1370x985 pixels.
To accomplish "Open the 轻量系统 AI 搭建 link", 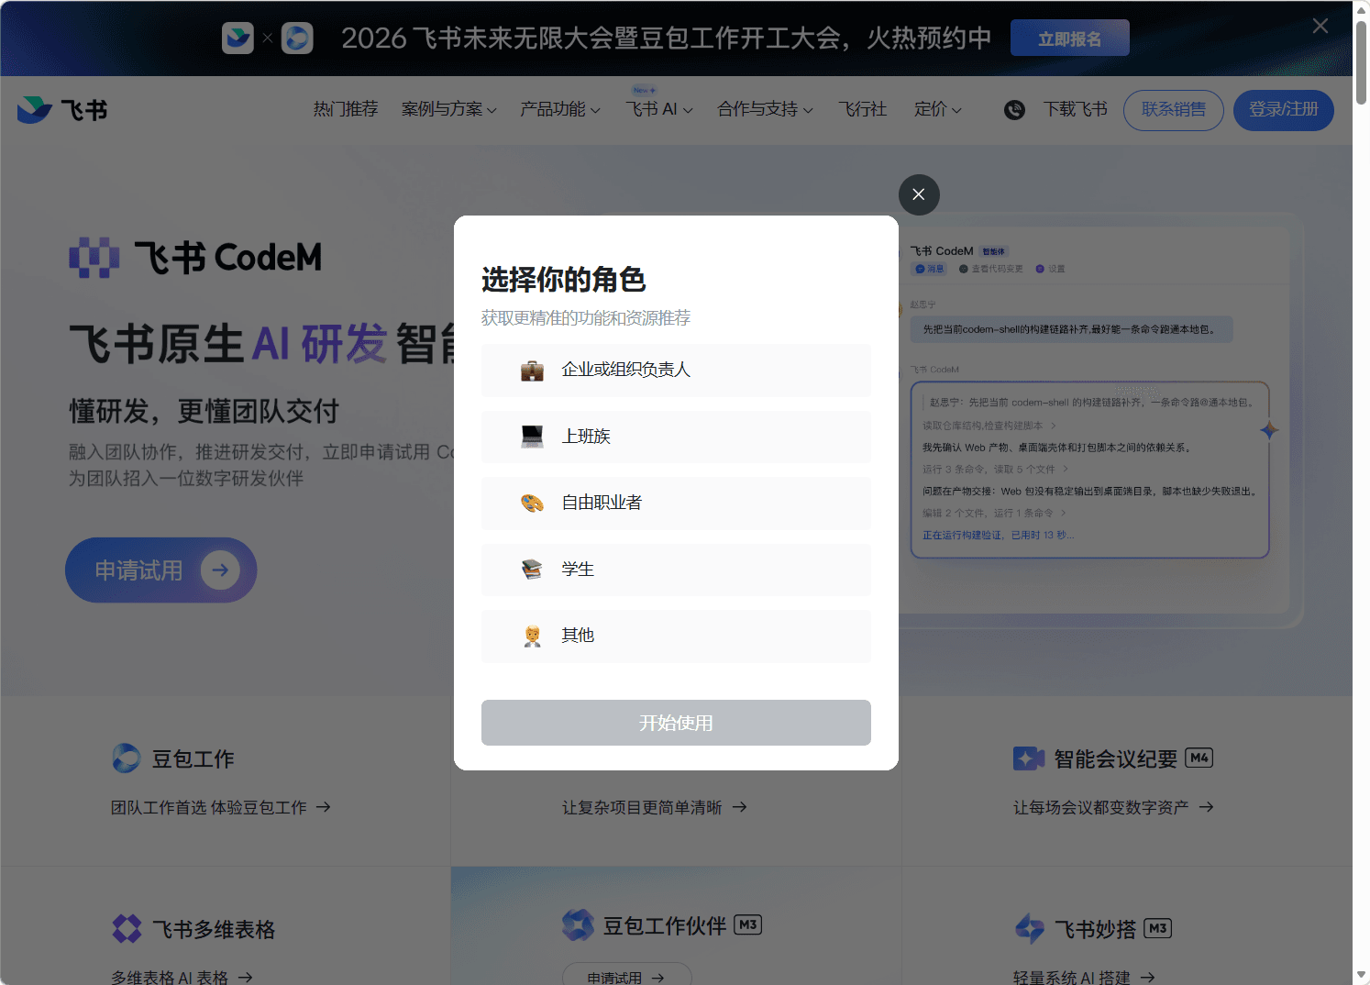I will tap(1084, 978).
